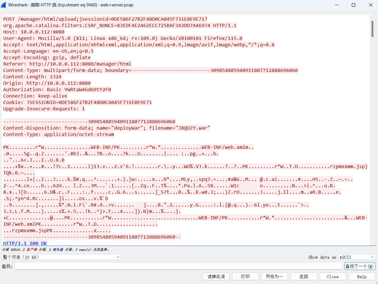
Task: Click the Content-Length: 1324 line
Action: click(32, 77)
